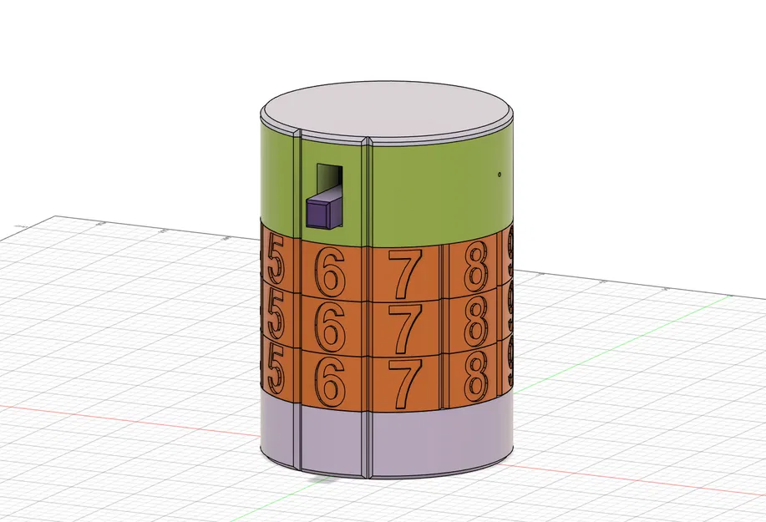Select the rectangular slot opening above the latch
The height and width of the screenshot is (522, 766).
pyautogui.click(x=330, y=179)
